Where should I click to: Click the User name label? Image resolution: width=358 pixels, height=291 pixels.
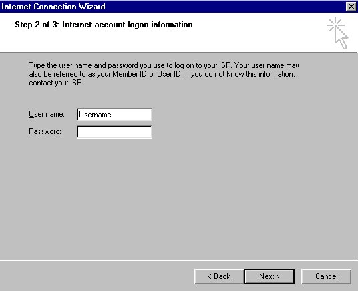(x=47, y=114)
